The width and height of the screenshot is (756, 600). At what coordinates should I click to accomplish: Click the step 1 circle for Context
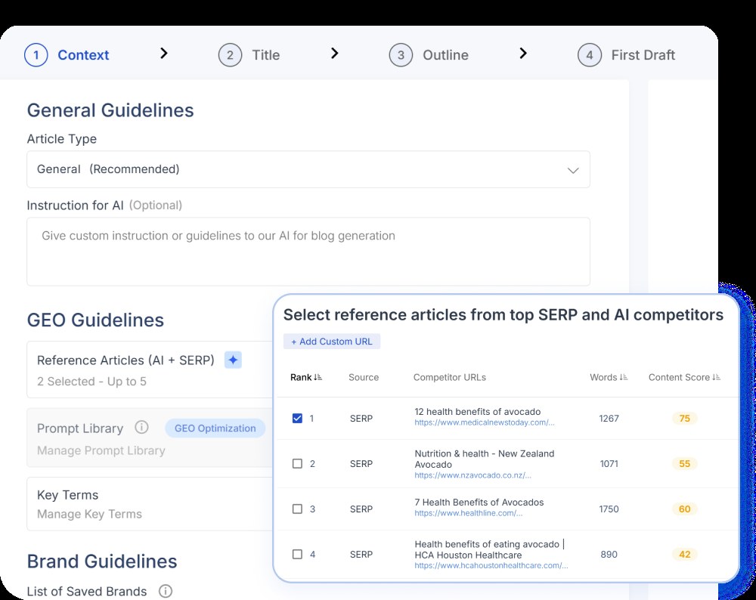click(36, 55)
